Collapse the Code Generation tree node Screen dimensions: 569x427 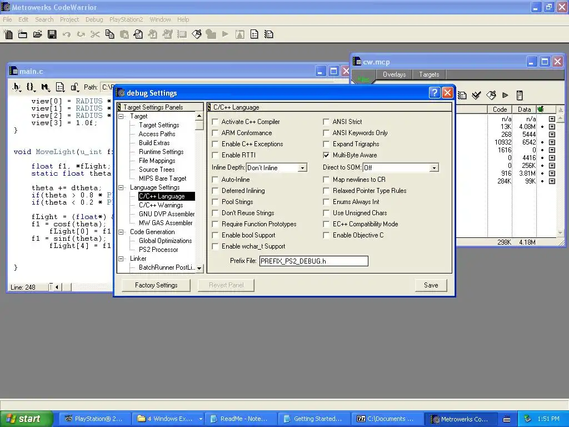(121, 232)
